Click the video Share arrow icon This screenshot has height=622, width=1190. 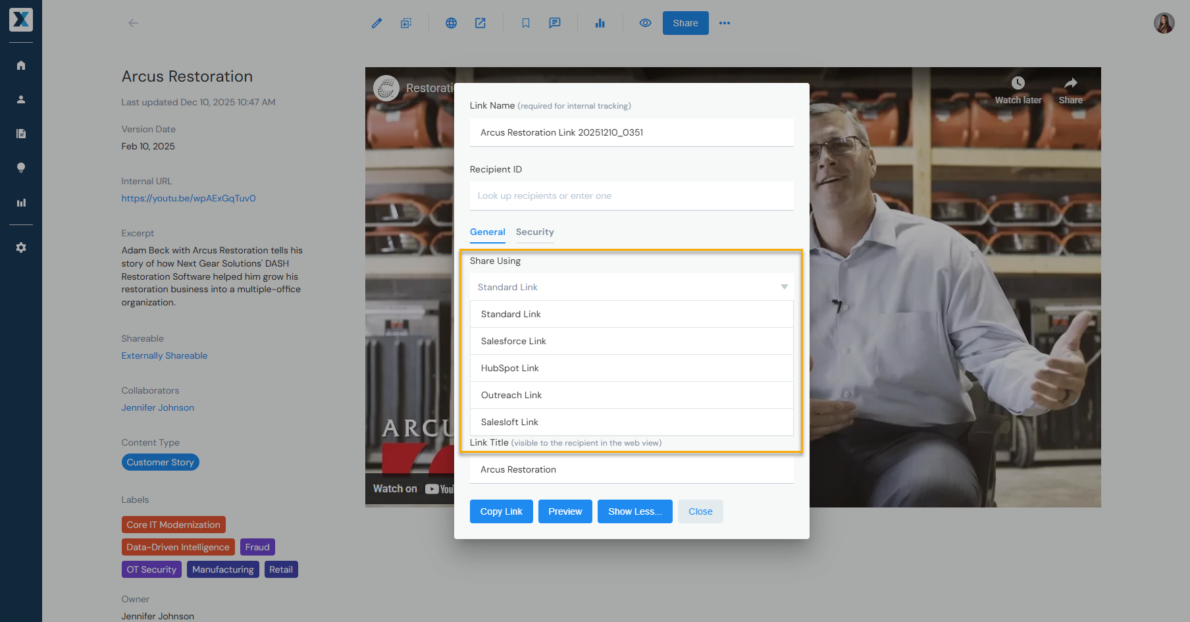1071,84
